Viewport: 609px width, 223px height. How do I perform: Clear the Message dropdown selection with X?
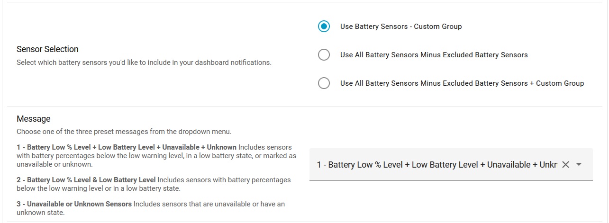565,165
